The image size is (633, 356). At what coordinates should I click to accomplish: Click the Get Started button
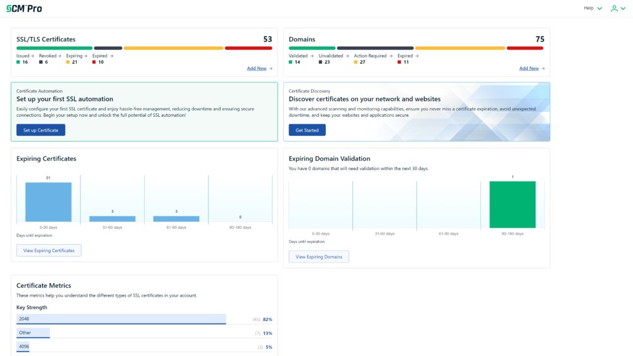307,130
